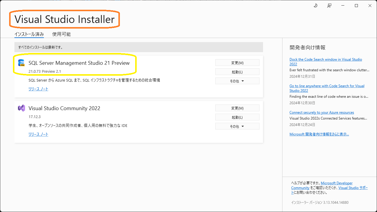Click 'Microsoft 開発者向け情報をさらに表示...' link
Image resolution: width=377 pixels, height=212 pixels.
coord(319,134)
